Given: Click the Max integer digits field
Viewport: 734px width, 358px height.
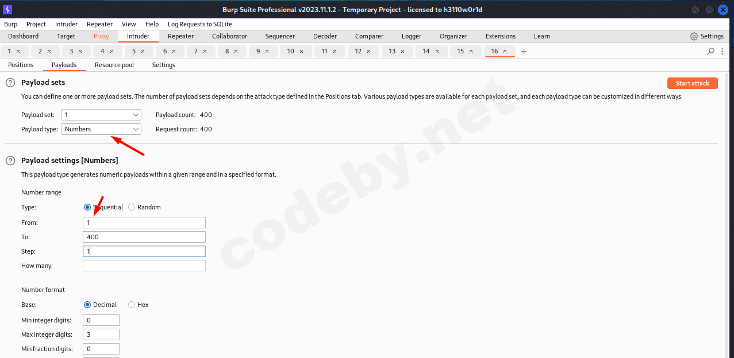Looking at the screenshot, I should [x=101, y=334].
